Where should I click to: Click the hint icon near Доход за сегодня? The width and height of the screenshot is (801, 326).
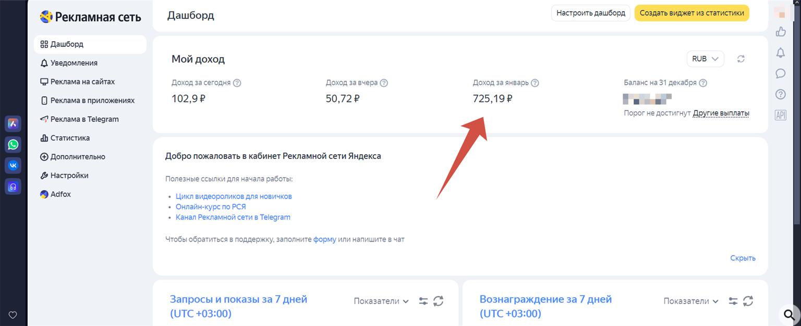point(238,82)
